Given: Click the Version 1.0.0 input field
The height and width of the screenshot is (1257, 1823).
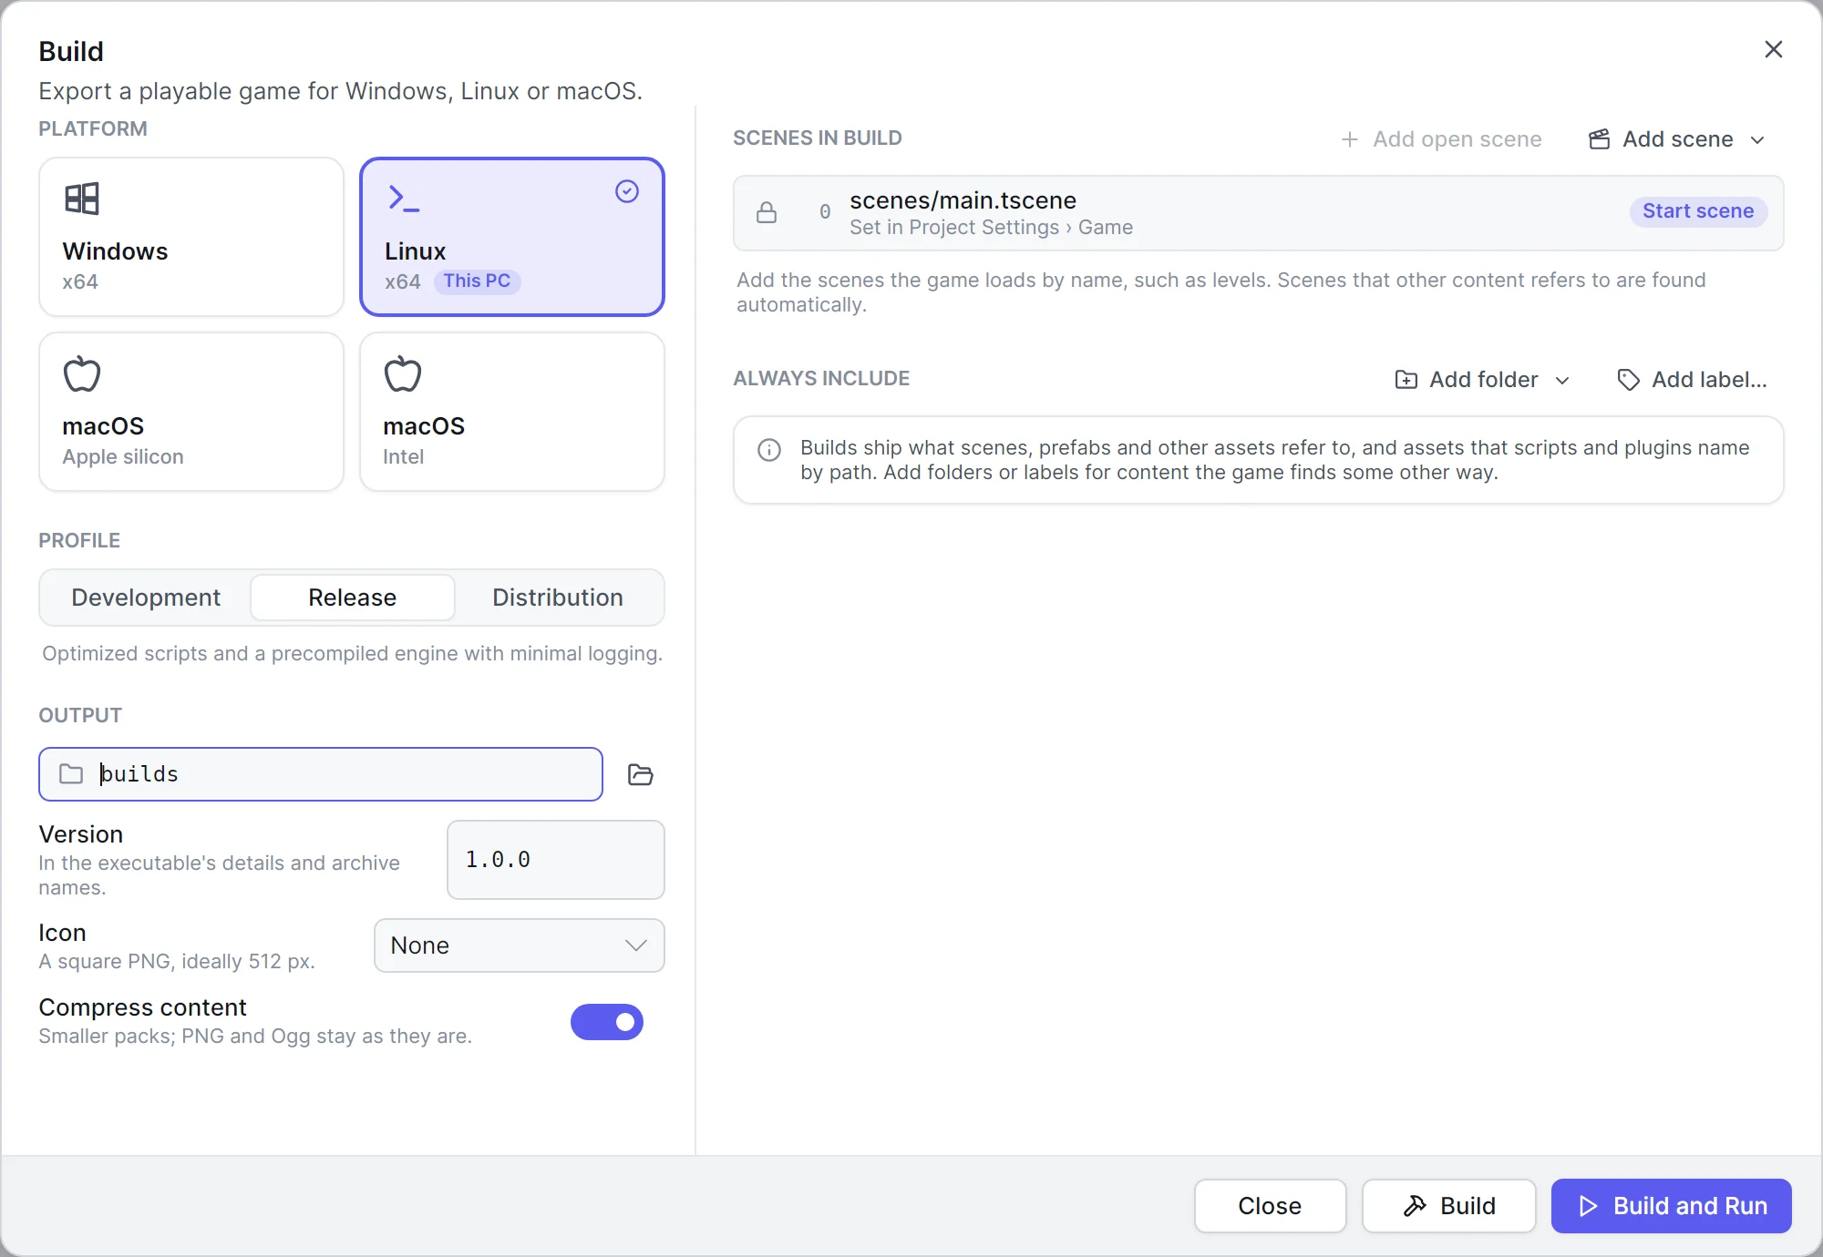Looking at the screenshot, I should click(x=556, y=860).
